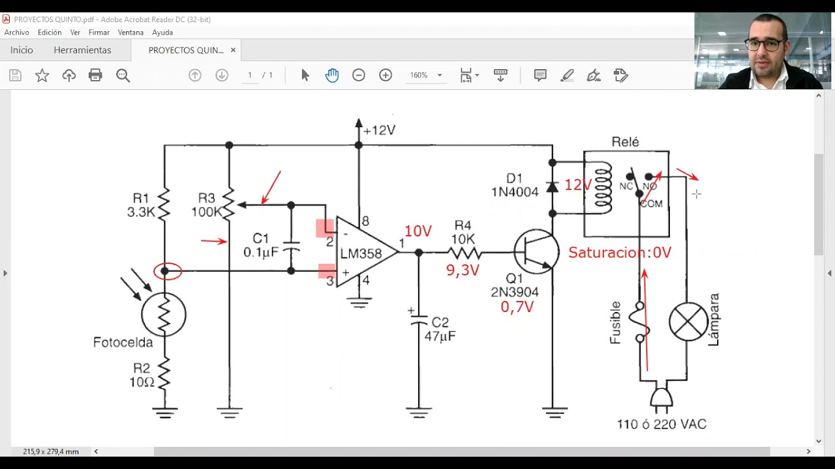Open the Firmar menu
The height and width of the screenshot is (469, 835).
coord(99,33)
